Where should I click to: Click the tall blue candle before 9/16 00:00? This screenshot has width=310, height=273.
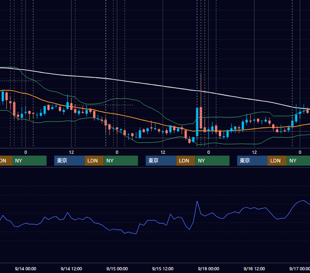(x=197, y=122)
